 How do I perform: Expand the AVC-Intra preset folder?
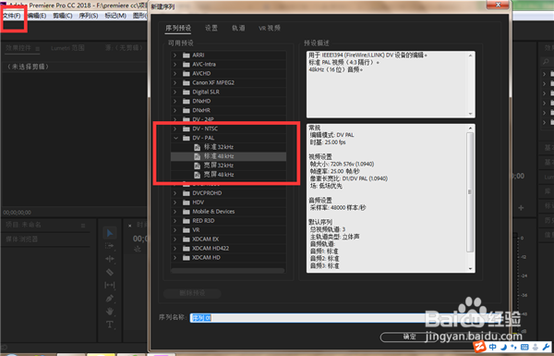pos(175,64)
